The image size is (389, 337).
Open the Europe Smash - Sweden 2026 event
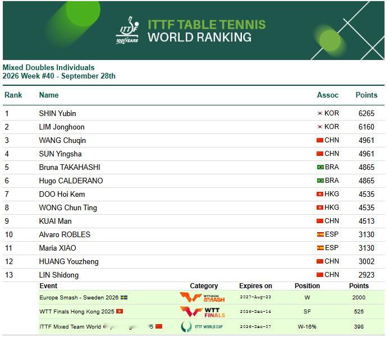click(79, 297)
